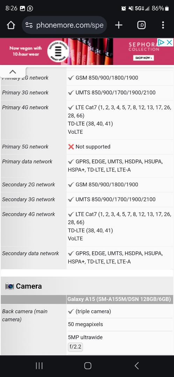Open the AdChoices info icon

pos(161,43)
